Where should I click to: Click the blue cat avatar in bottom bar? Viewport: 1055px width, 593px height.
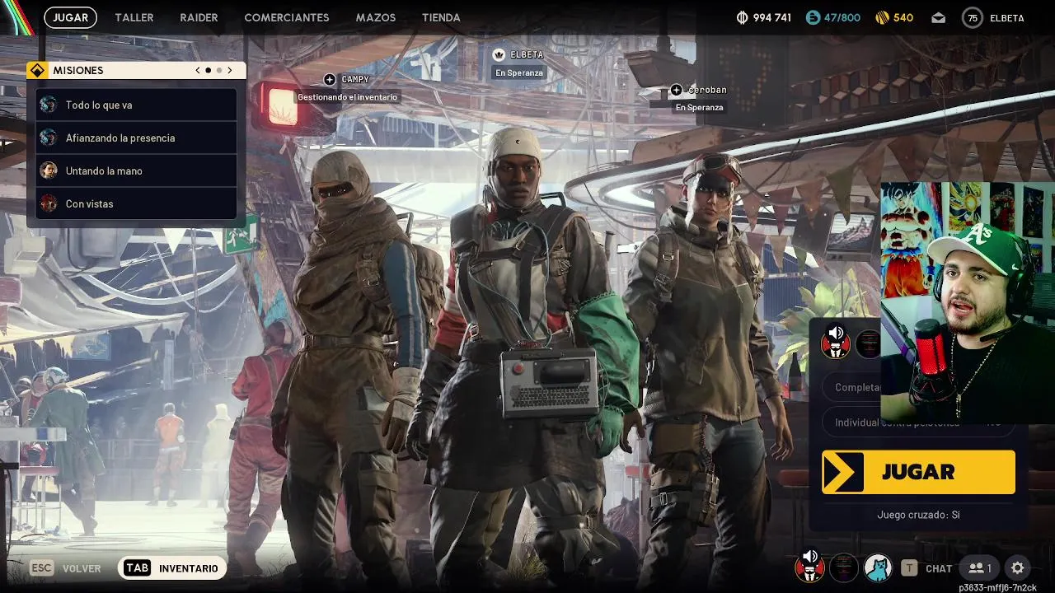(x=878, y=567)
